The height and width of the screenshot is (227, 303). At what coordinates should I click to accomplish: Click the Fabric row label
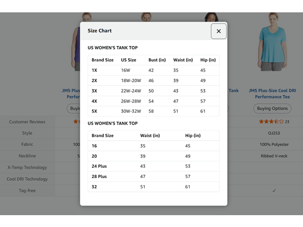[x=27, y=144]
